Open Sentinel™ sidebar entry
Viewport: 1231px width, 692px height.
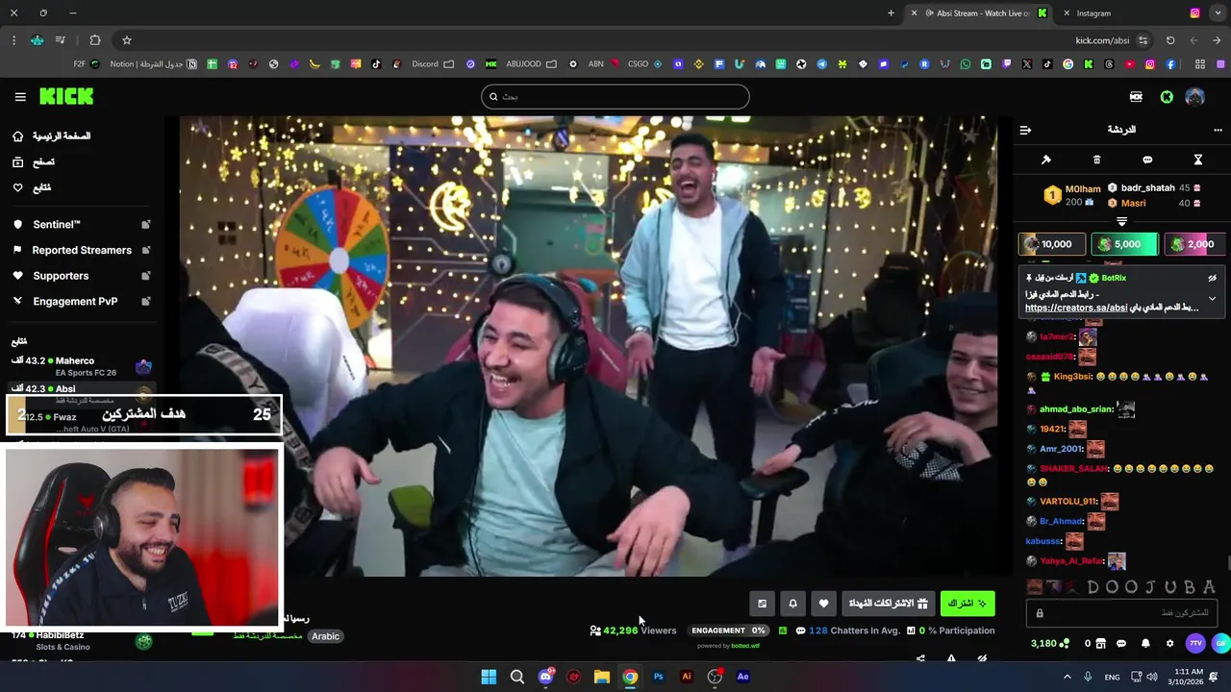tap(82, 224)
